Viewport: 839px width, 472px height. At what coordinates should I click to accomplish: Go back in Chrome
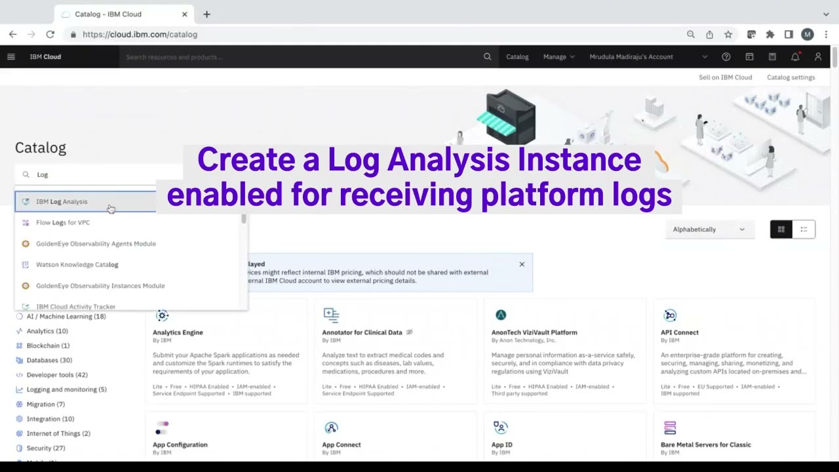coord(12,34)
